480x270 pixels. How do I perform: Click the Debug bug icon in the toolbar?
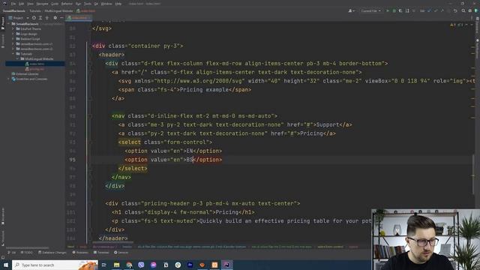[394, 10]
